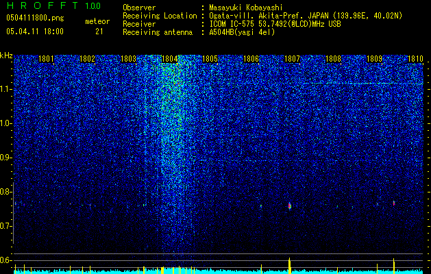431x274 pixels.
Task: Click the Receiving antenna label
Action: tap(158, 32)
